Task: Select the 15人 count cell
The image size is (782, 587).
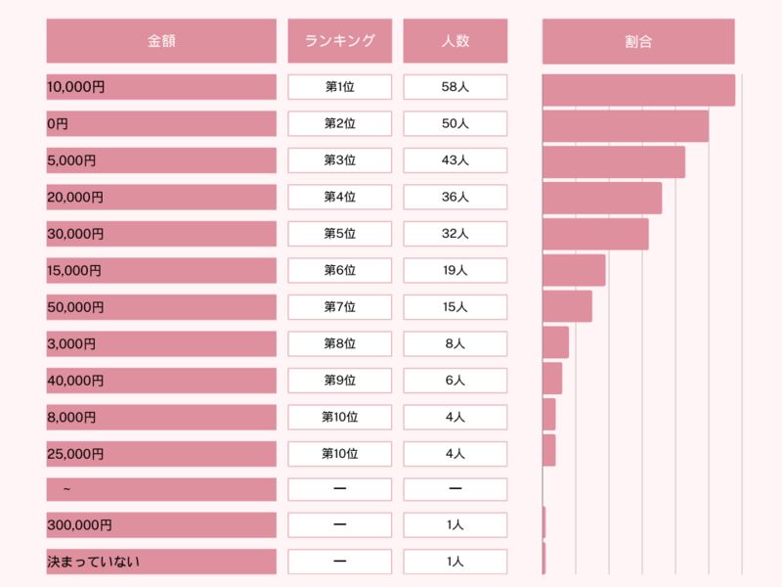Action: 455,307
